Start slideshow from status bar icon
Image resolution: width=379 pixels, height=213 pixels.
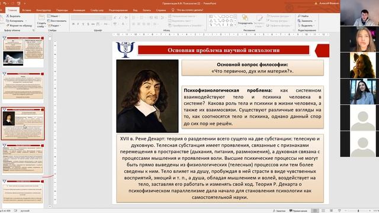(x=339, y=211)
